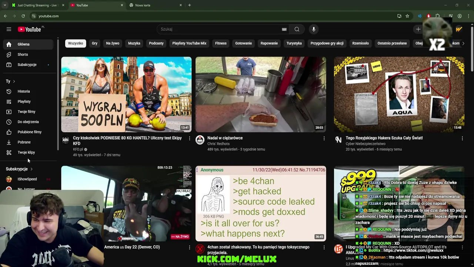Open KFD.pl channel name link
This screenshot has width=474, height=267.
coord(78,149)
